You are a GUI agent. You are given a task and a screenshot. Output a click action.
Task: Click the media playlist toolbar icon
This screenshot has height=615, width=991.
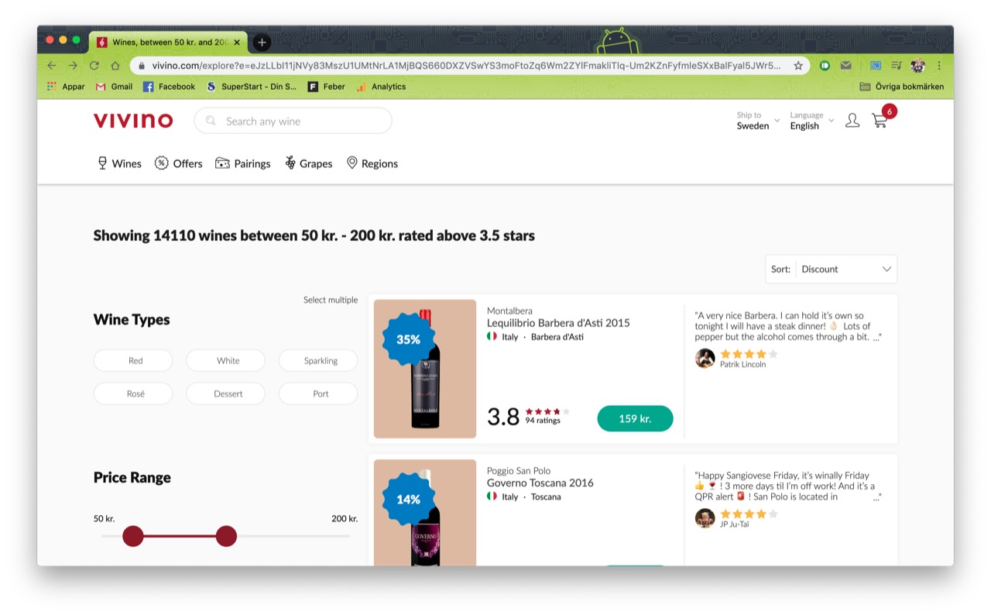click(897, 66)
